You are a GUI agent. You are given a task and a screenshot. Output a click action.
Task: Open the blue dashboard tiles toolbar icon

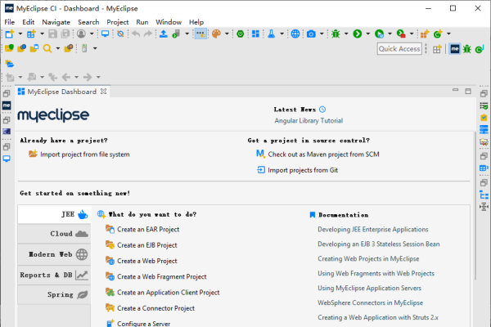tap(255, 34)
